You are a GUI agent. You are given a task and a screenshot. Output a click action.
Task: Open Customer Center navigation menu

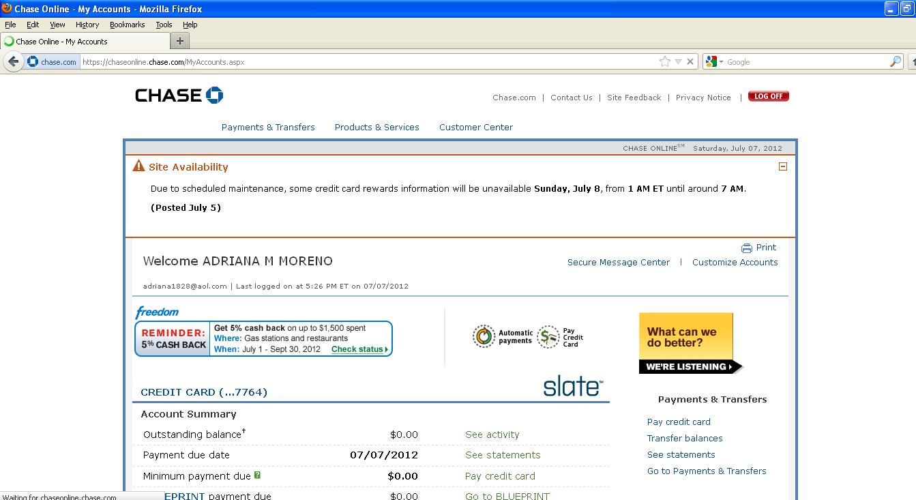[x=476, y=127]
